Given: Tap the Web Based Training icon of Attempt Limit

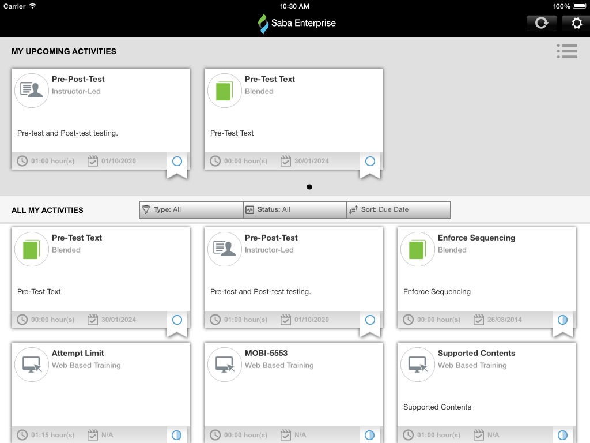Looking at the screenshot, I should click(32, 365).
